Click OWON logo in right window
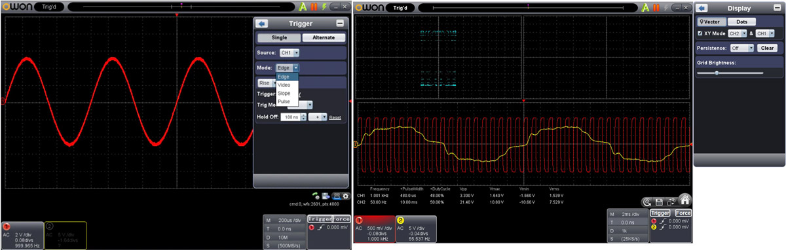The height and width of the screenshot is (250, 786). (369, 7)
